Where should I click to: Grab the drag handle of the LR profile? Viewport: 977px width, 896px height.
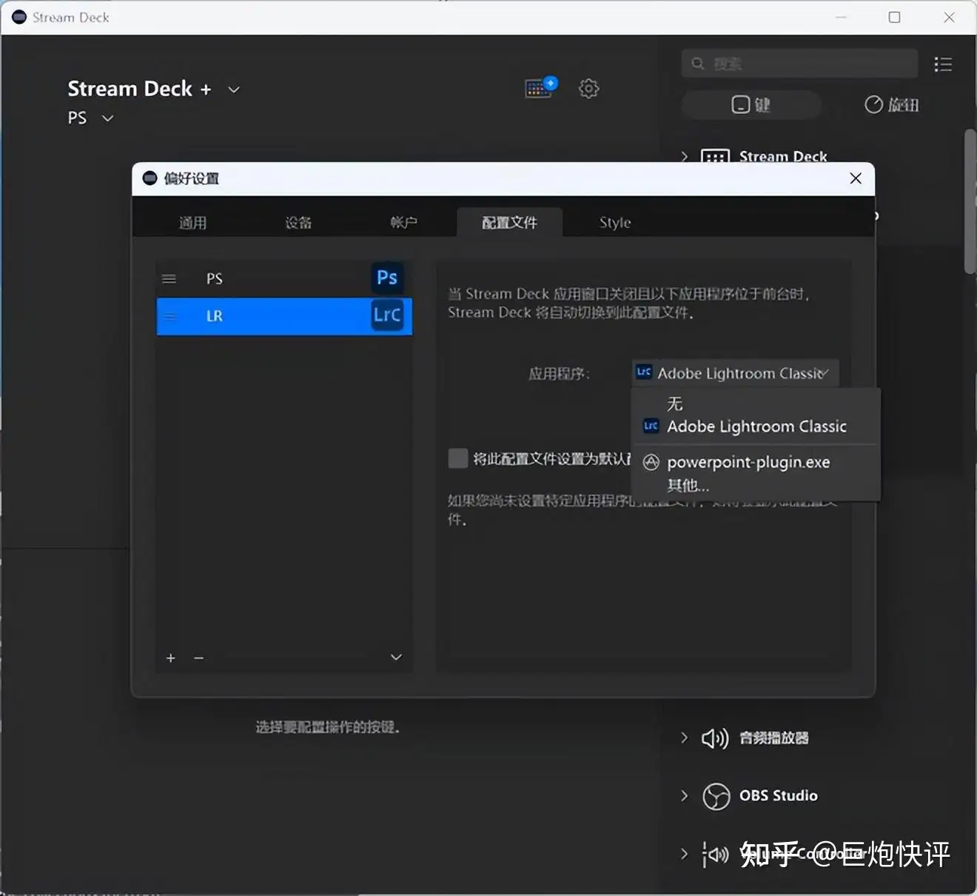[x=169, y=316]
